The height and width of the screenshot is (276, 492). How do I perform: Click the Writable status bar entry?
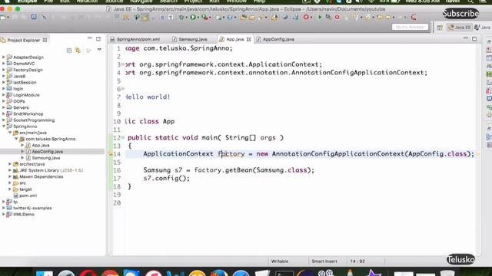tap(280, 261)
